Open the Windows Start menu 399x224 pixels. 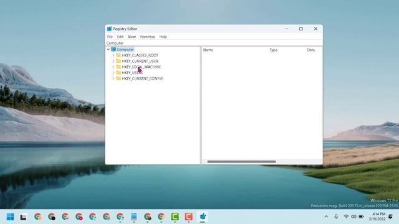(x=10, y=217)
